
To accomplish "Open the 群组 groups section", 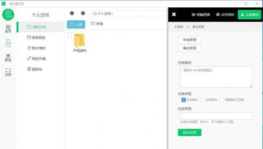I will click(x=8, y=58).
